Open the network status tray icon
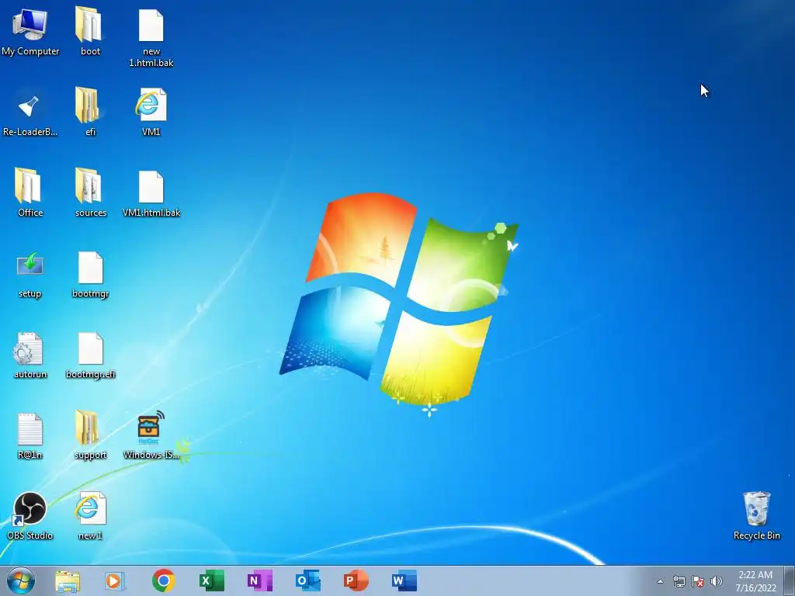 click(x=679, y=581)
